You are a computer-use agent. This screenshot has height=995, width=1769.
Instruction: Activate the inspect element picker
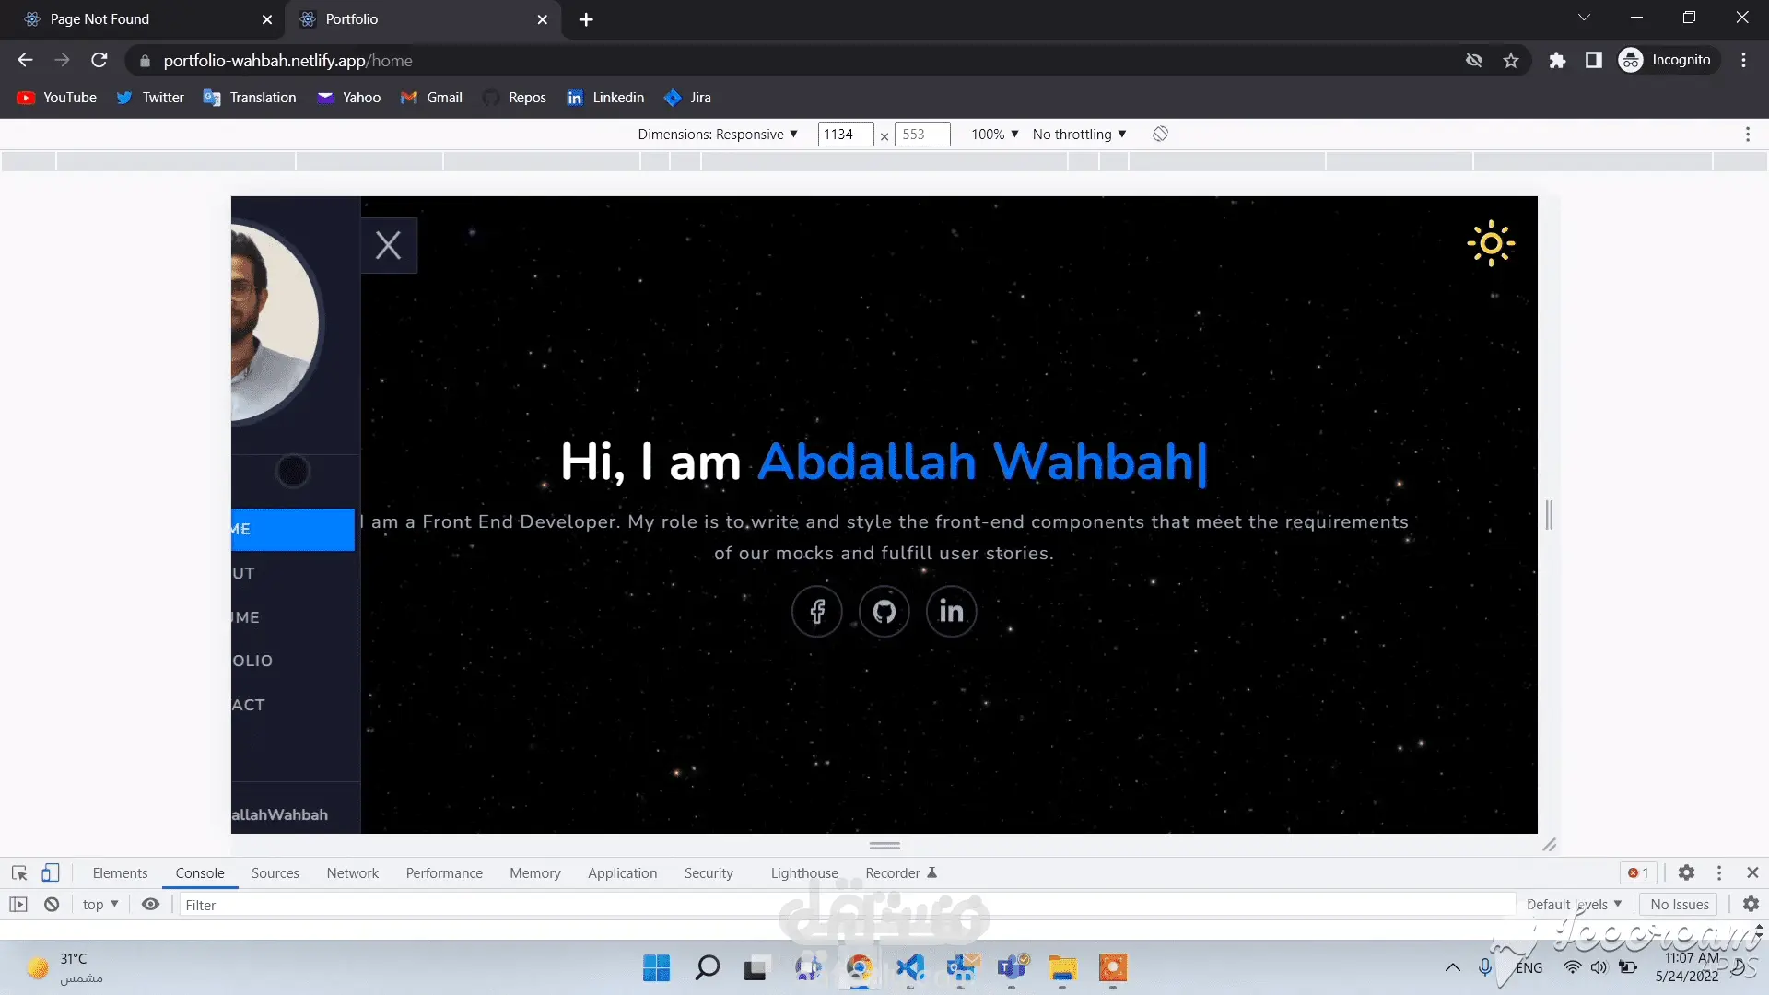tap(19, 872)
